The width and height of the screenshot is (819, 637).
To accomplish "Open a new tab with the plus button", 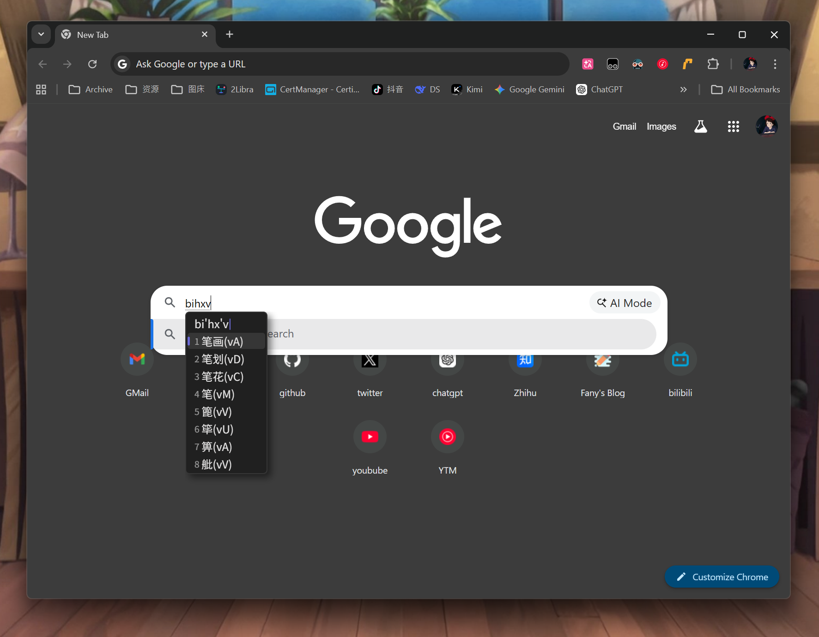I will [229, 35].
